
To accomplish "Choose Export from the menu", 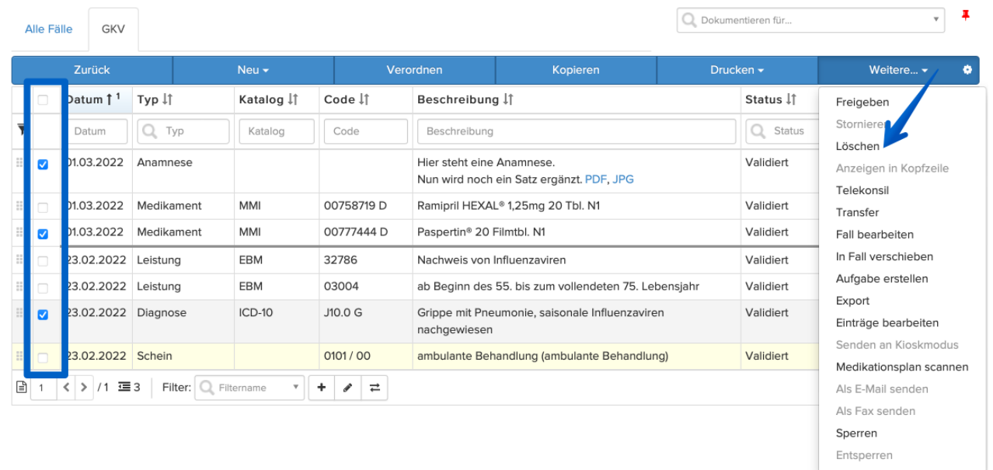I will click(x=852, y=301).
